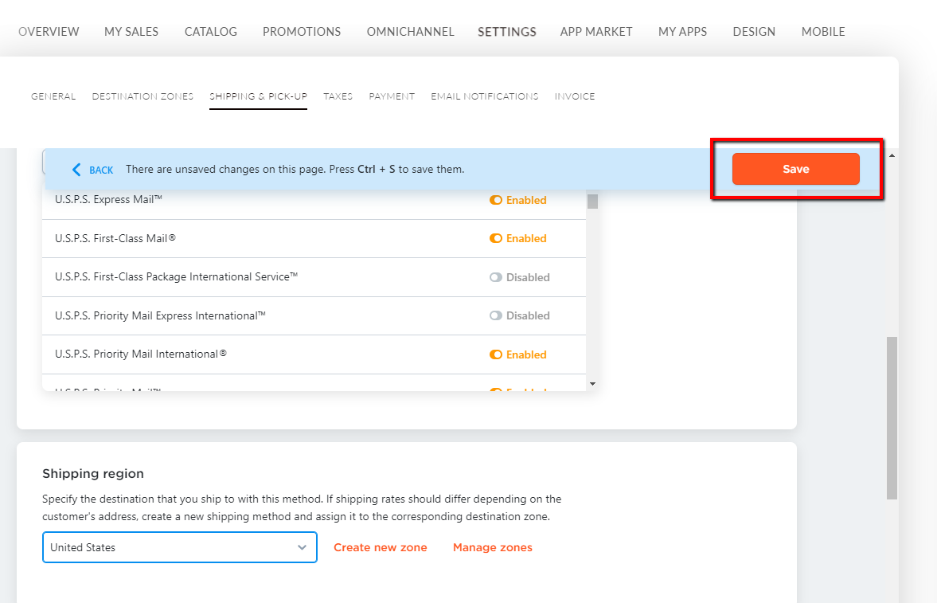Click the shipping methods list scrollbar thumb
Image resolution: width=937 pixels, height=603 pixels.
point(592,201)
